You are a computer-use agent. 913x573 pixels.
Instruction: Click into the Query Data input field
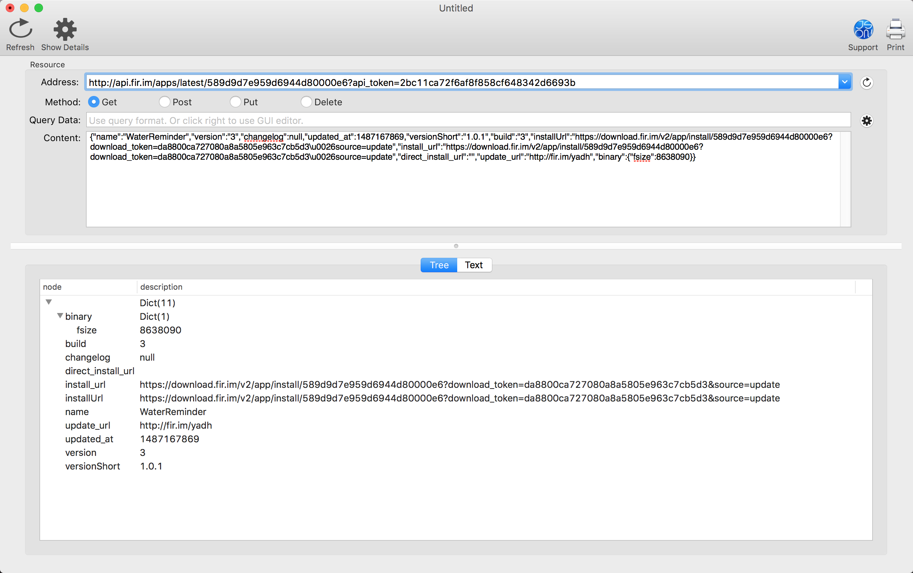(x=468, y=121)
